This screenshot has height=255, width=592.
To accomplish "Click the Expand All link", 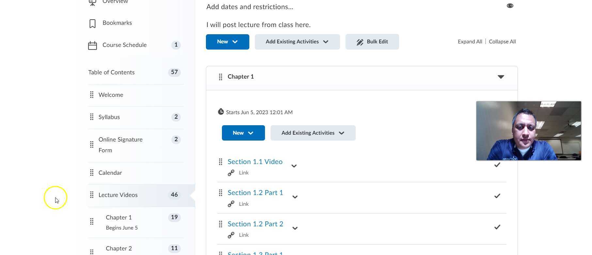I will coord(470,42).
